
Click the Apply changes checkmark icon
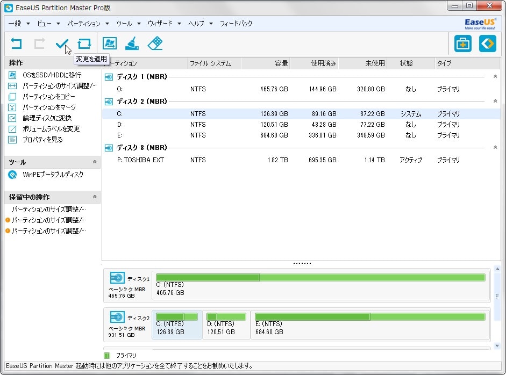click(x=62, y=44)
